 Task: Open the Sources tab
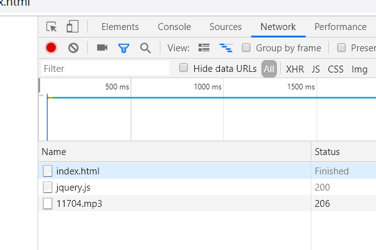pyautogui.click(x=226, y=27)
